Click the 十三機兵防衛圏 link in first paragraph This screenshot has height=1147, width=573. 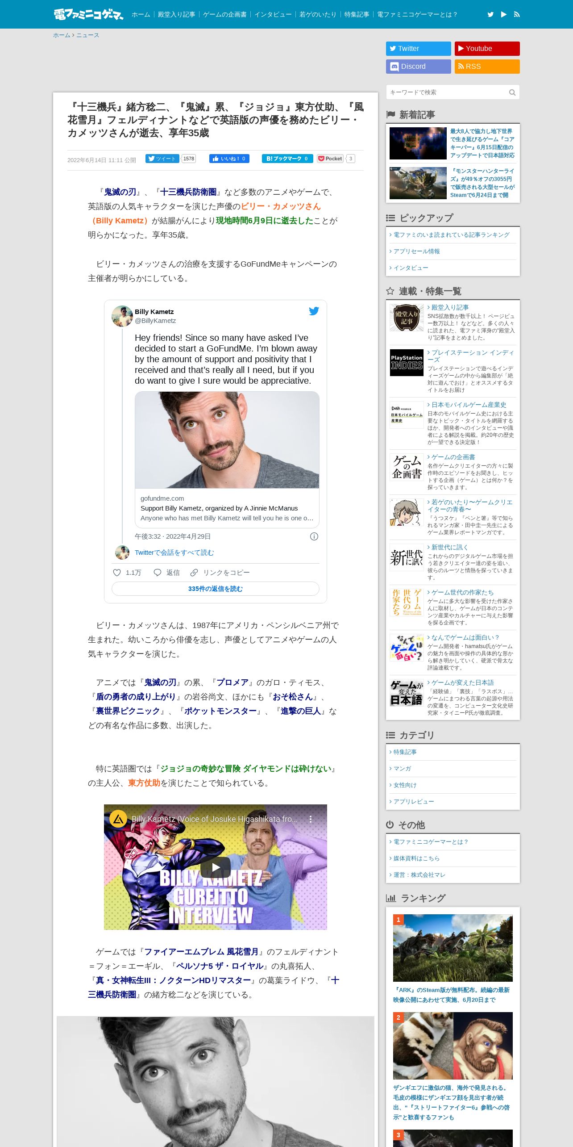click(188, 192)
